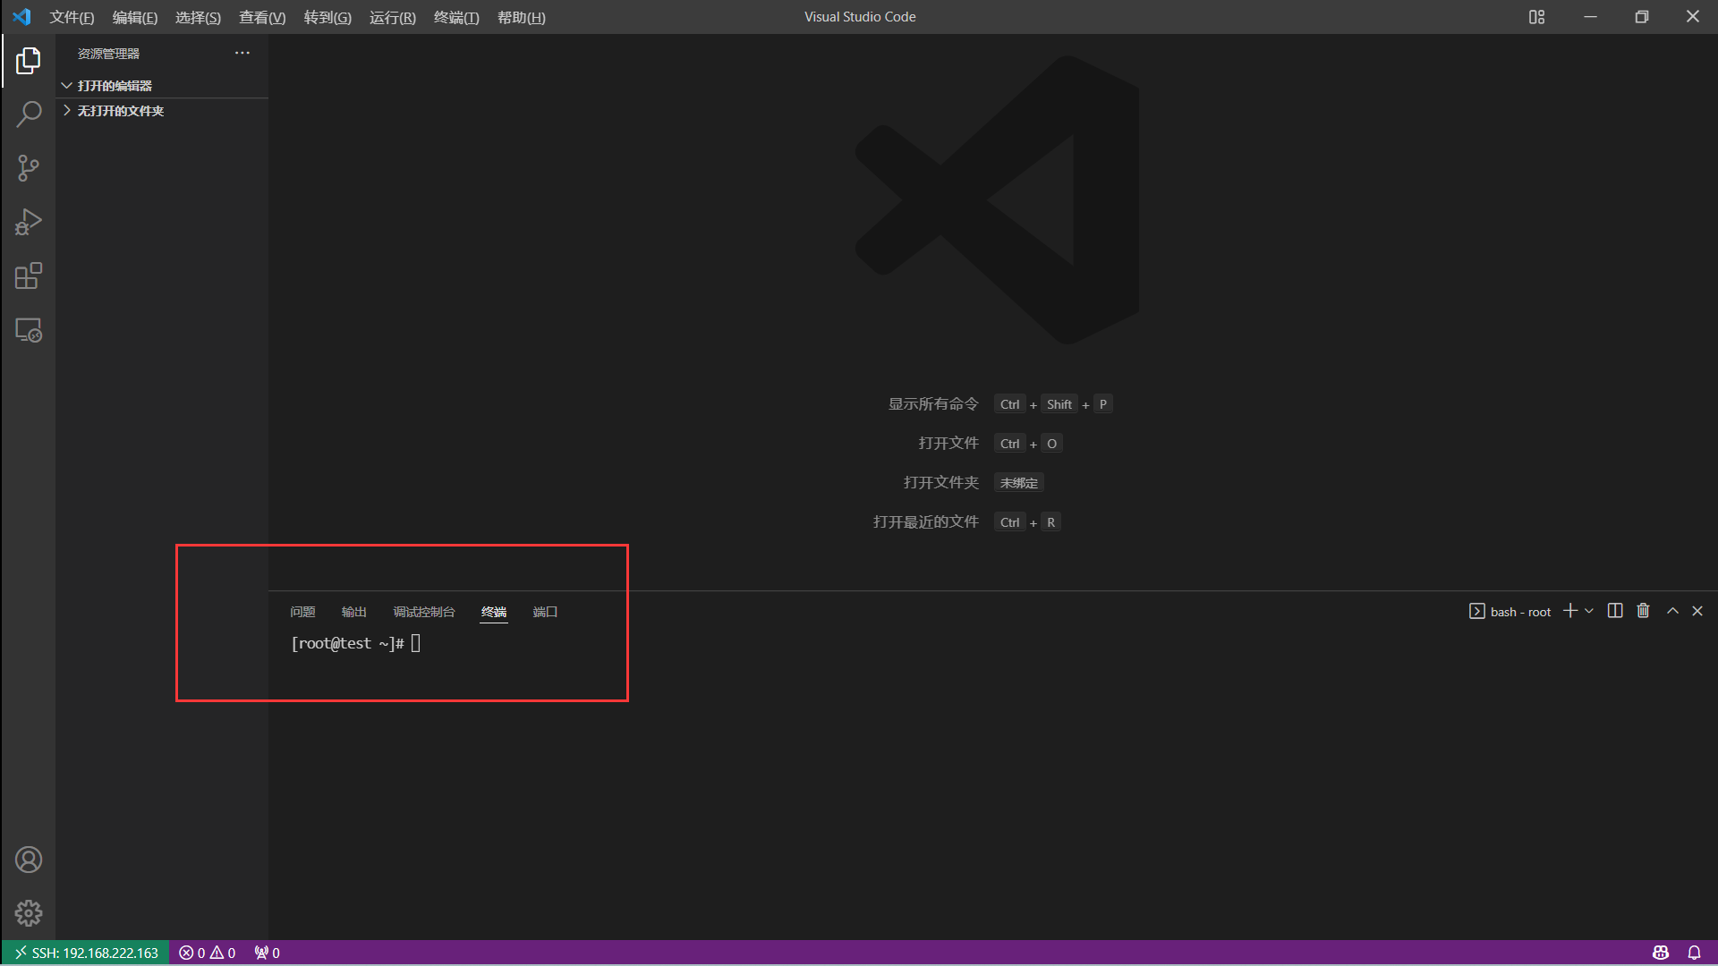Restore down the Visual Studio Code window
This screenshot has height=966, width=1718.
(x=1641, y=17)
